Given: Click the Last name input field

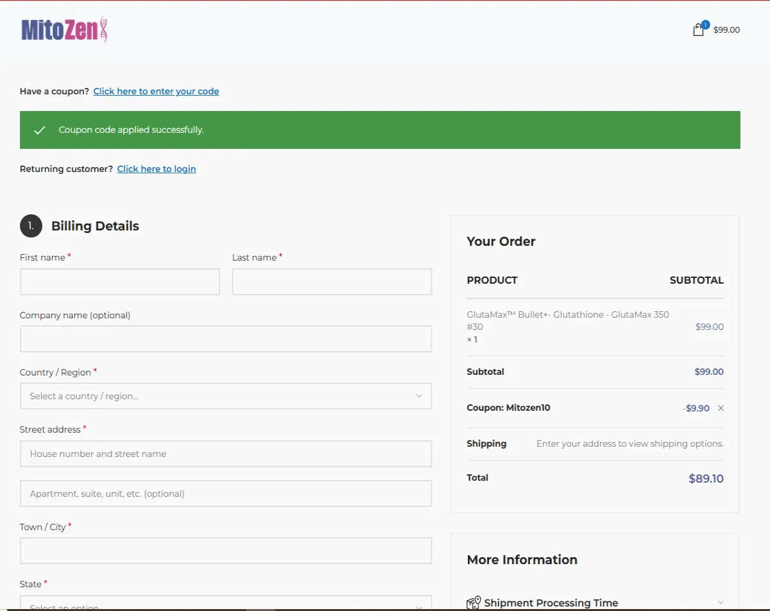Looking at the screenshot, I should point(331,281).
